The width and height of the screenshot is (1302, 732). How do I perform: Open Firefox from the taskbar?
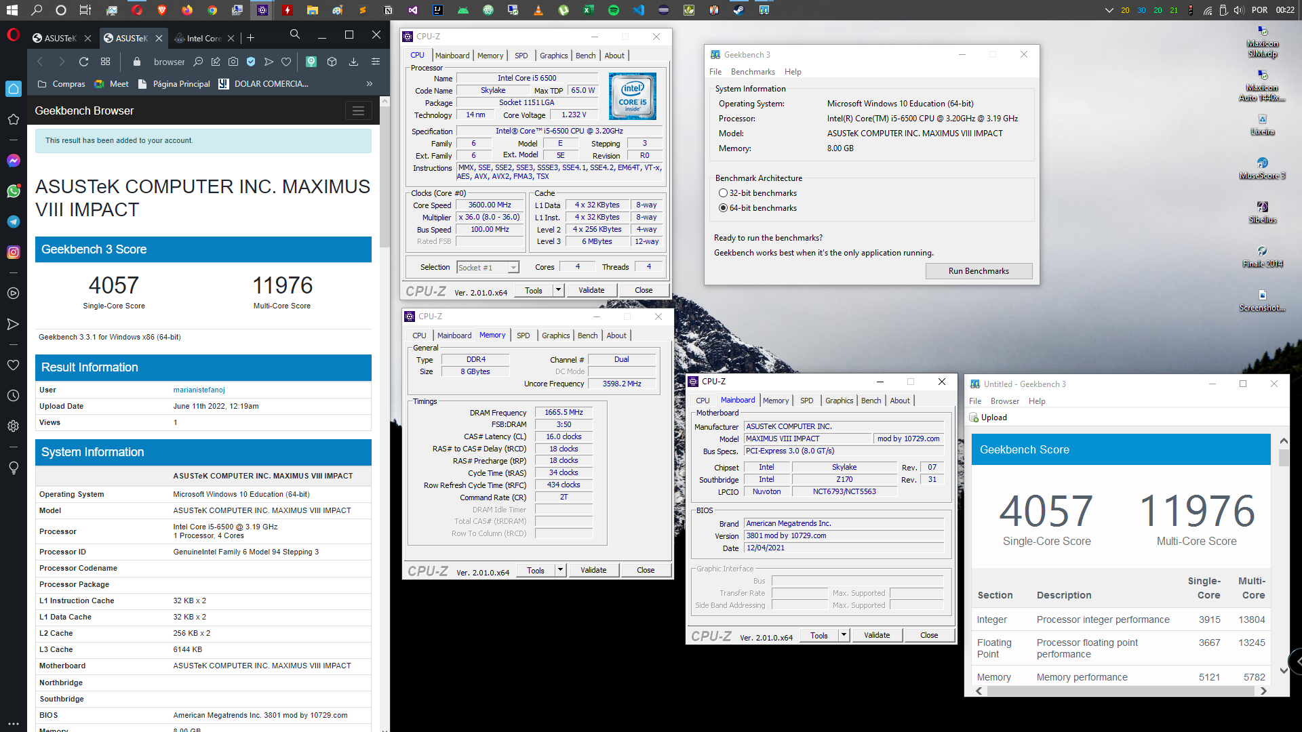186,10
